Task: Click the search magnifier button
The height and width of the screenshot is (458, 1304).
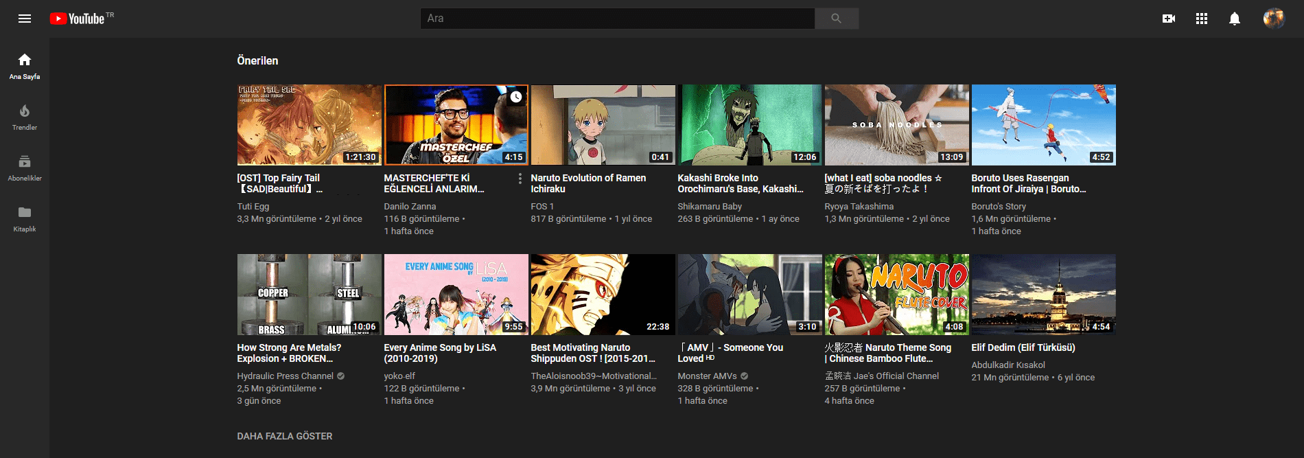Action: tap(836, 19)
